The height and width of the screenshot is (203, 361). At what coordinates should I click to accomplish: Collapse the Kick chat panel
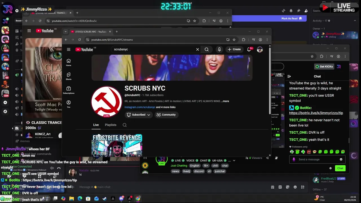point(289,76)
